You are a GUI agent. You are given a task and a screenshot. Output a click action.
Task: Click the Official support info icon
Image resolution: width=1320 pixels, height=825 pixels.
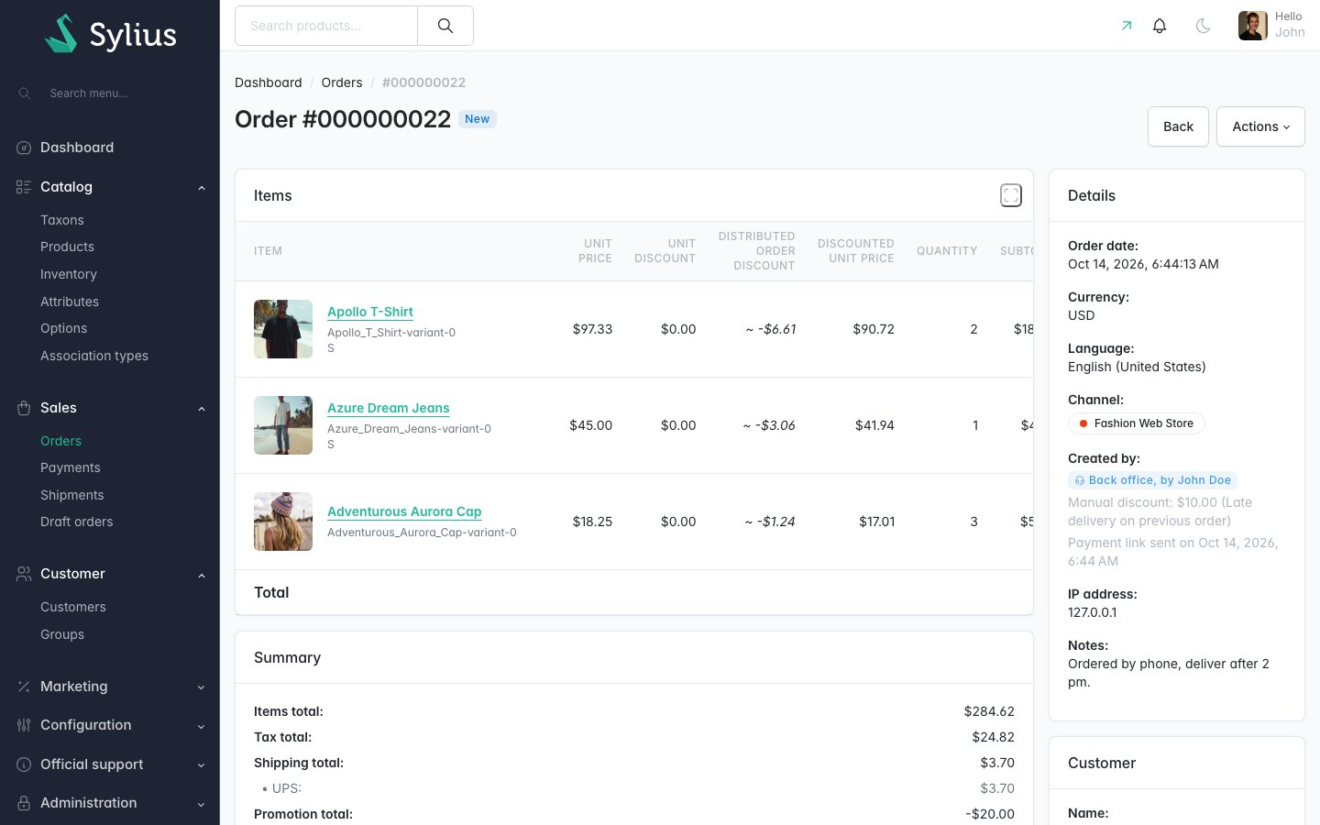[x=24, y=764]
